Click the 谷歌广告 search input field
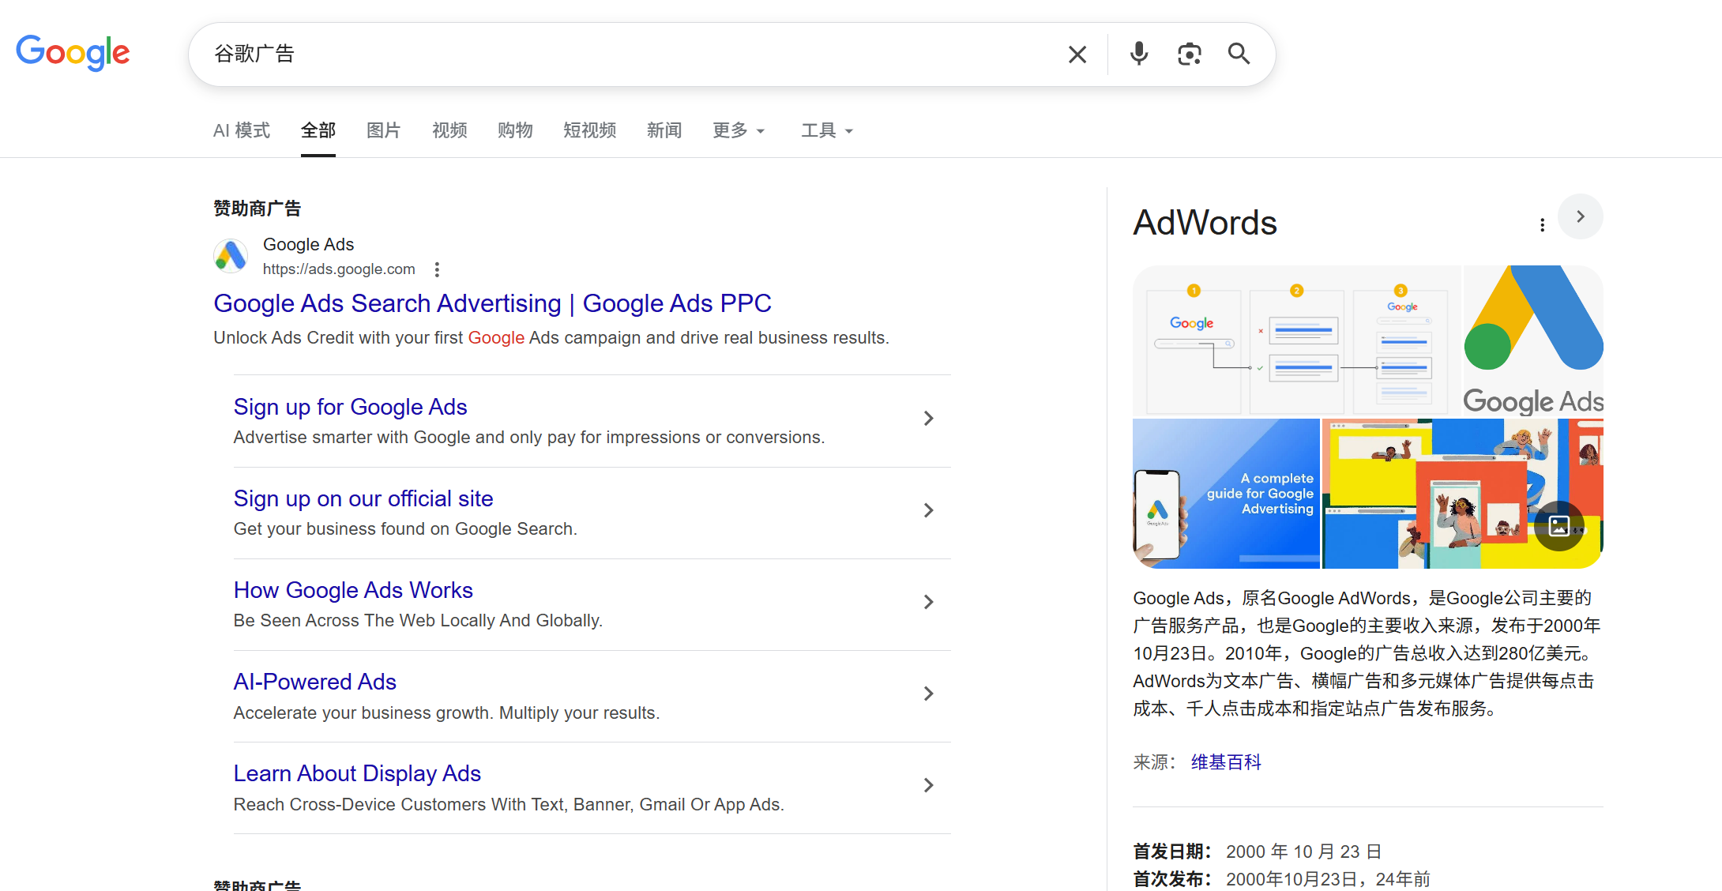The width and height of the screenshot is (1722, 891). pos(632,54)
